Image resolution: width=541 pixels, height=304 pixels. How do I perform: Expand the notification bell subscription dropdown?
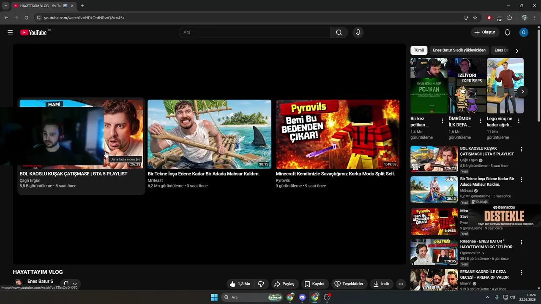[70, 284]
